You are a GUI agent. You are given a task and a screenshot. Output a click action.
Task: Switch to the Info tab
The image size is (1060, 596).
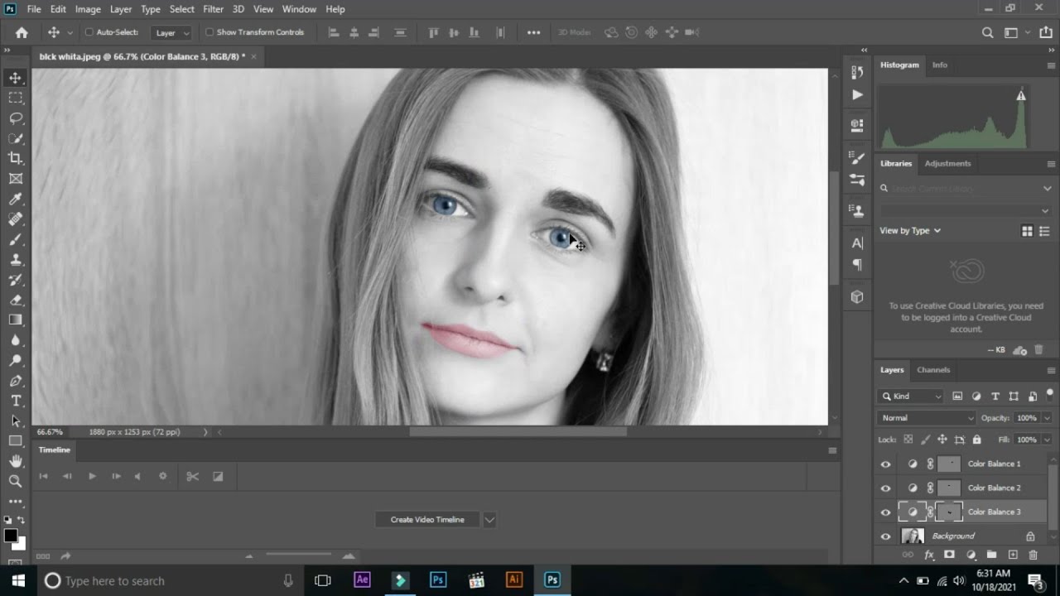coord(940,65)
